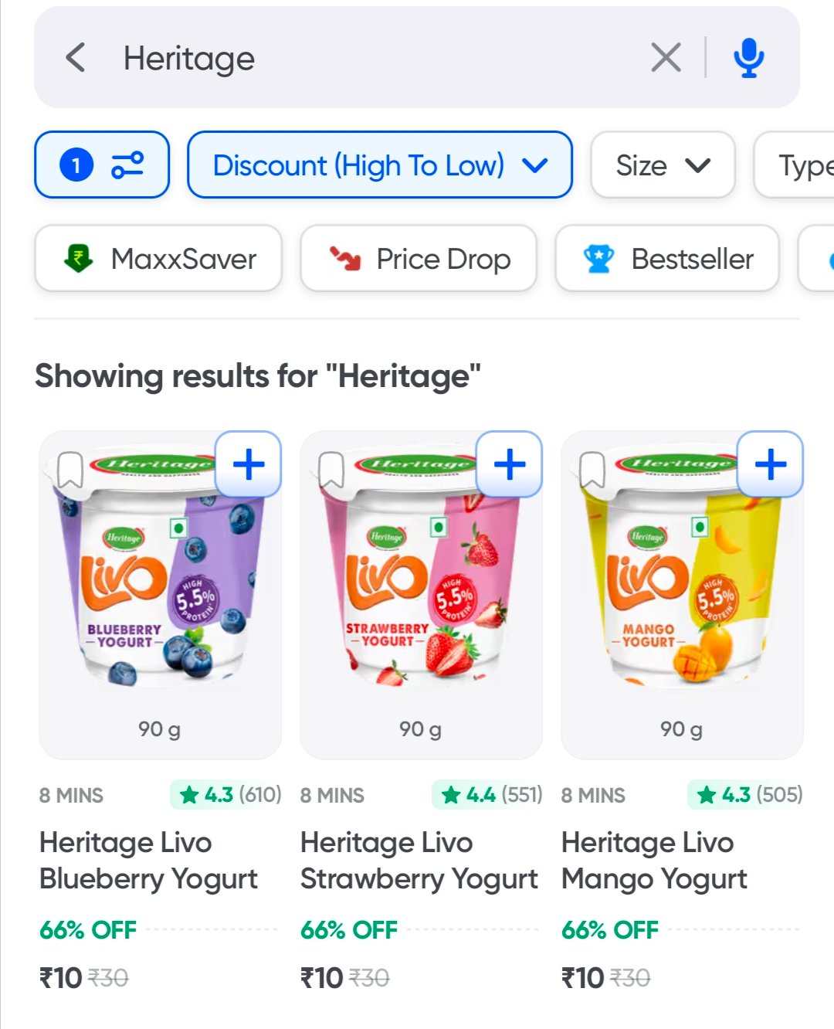Expand the Size filter dropdown
This screenshot has width=834, height=1029.
pyautogui.click(x=663, y=165)
